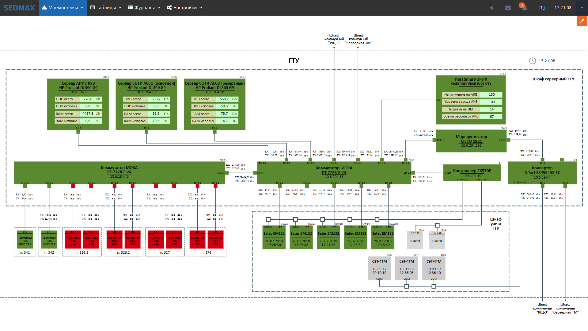This screenshot has width=588, height=331.
Task: Click the orange fullscreen expand button
Action: (582, 21)
